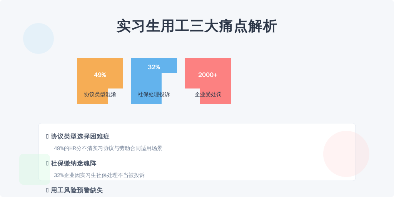Click the icon before 社保缴纳迷魂阵
The image size is (394, 197).
(47, 163)
